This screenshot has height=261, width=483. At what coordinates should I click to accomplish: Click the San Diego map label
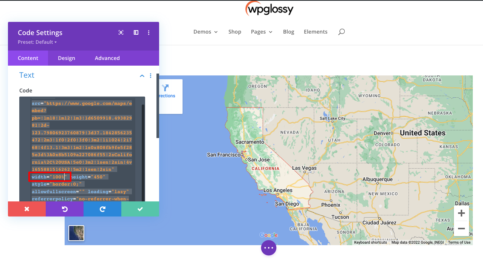[287, 204]
